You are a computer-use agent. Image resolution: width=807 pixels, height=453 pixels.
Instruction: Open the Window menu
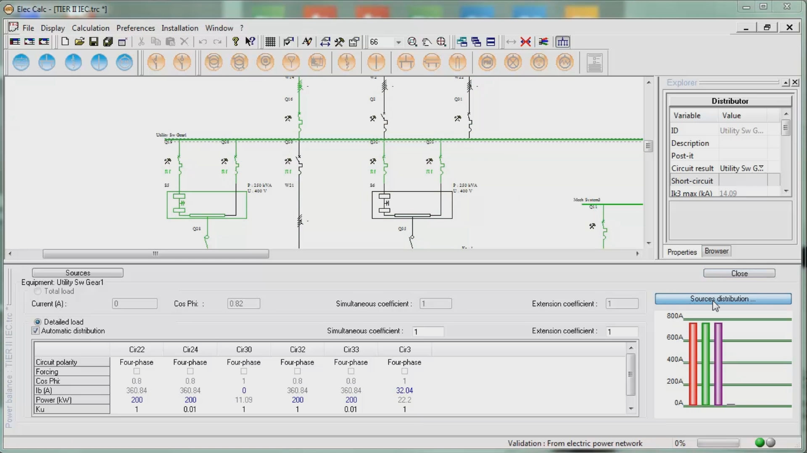(219, 28)
